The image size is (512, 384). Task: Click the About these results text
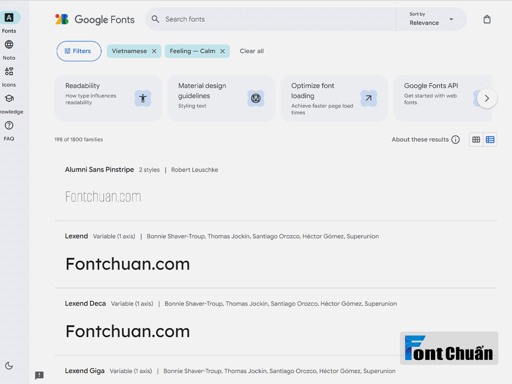tap(420, 140)
